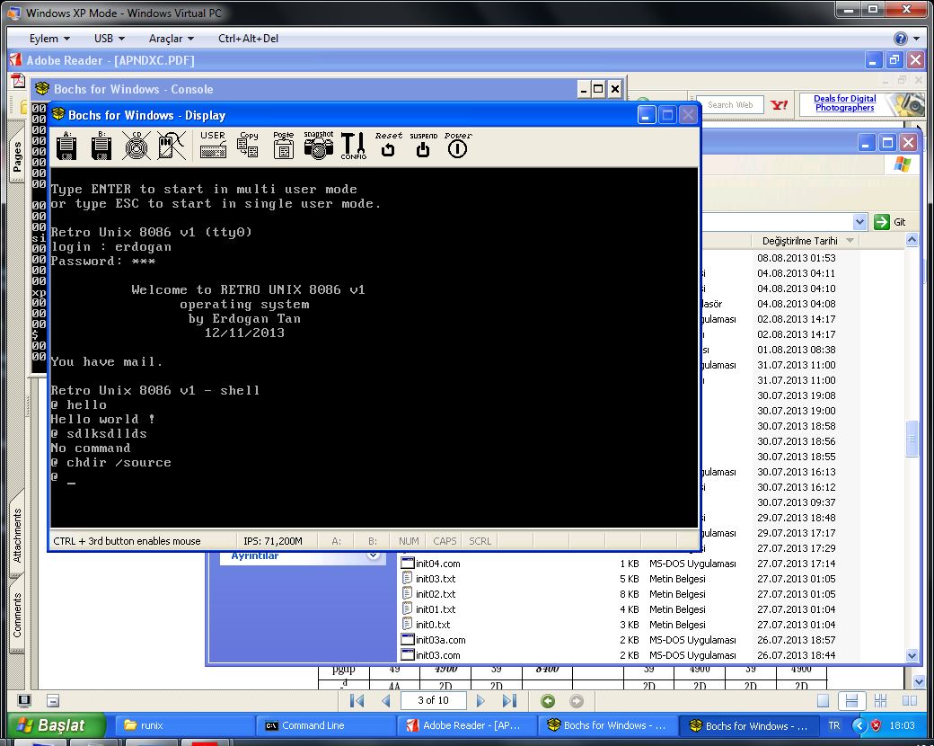This screenshot has width=934, height=746.
Task: Open the Araçlar menu
Action: click(172, 38)
